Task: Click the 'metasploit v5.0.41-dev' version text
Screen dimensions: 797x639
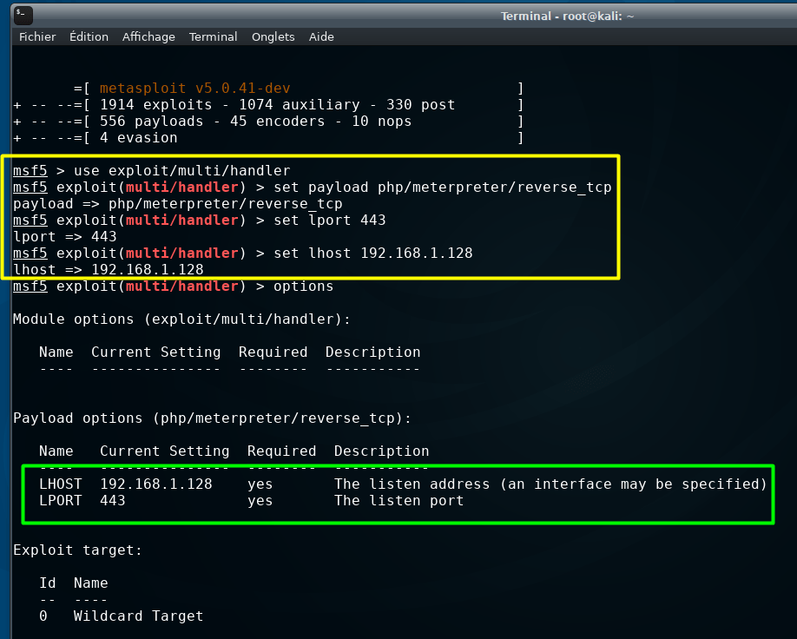Action: [194, 89]
